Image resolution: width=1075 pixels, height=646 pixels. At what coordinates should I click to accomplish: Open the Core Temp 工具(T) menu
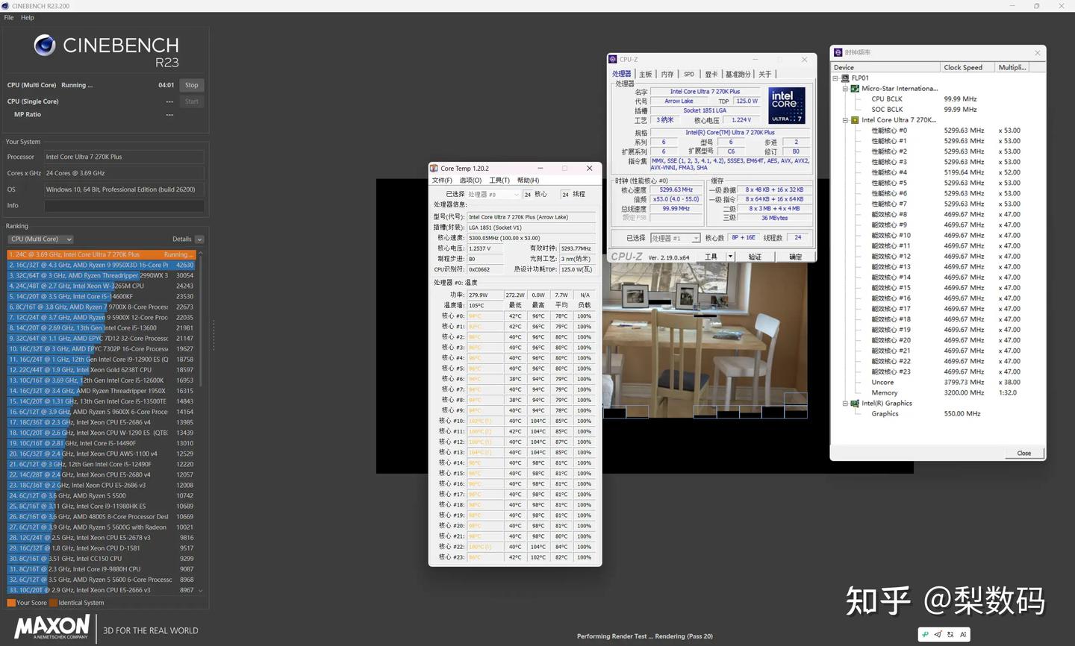coord(499,181)
